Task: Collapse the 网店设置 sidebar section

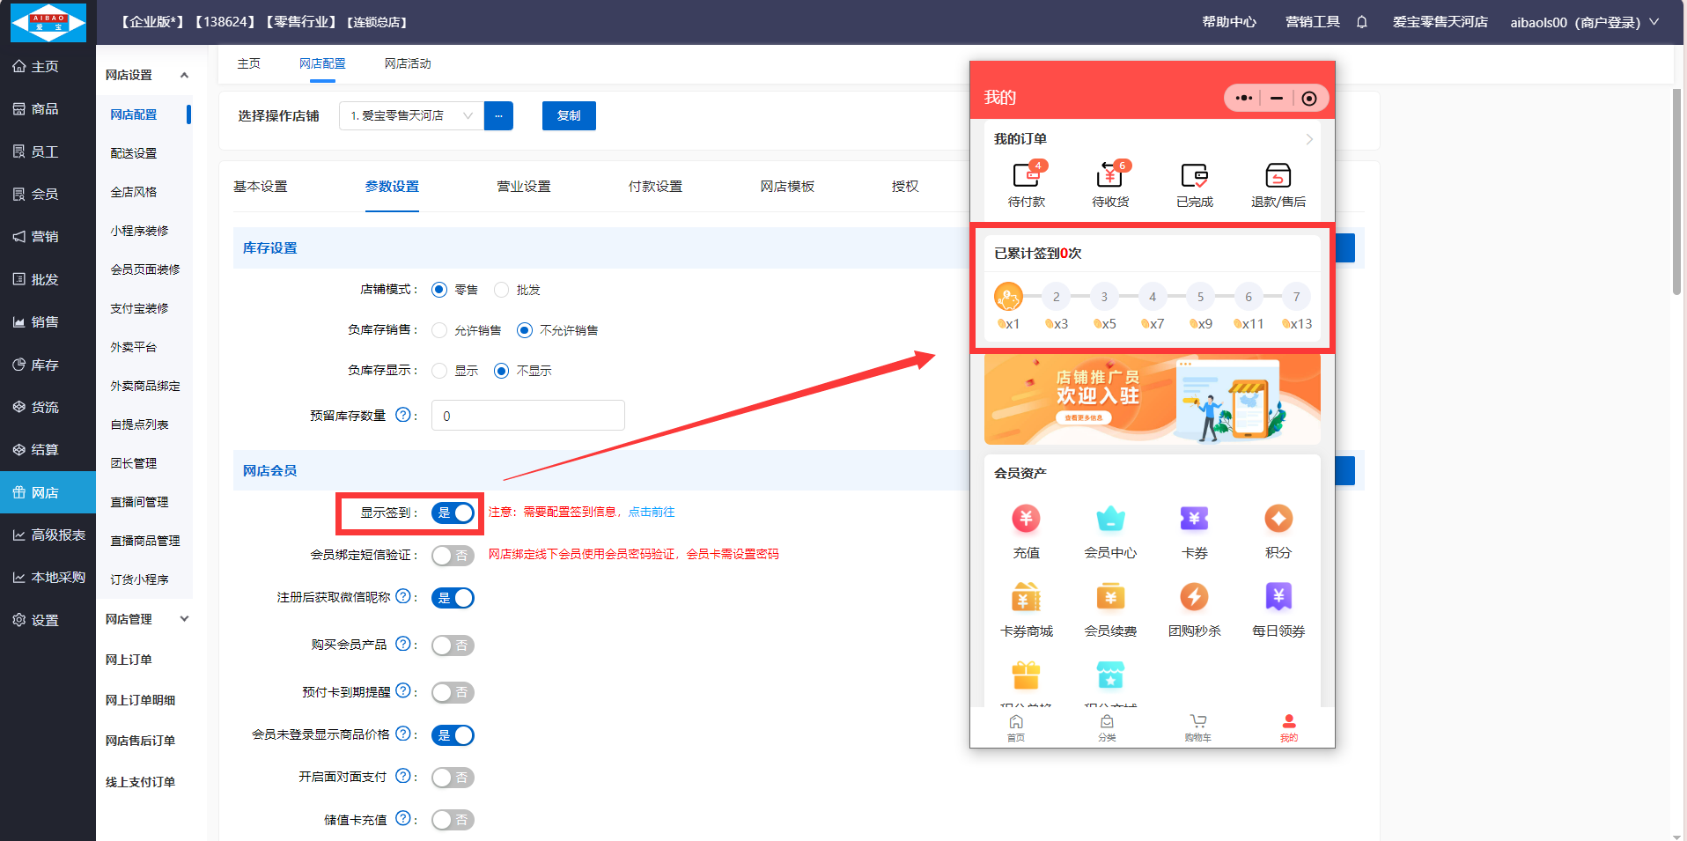Action: (184, 75)
